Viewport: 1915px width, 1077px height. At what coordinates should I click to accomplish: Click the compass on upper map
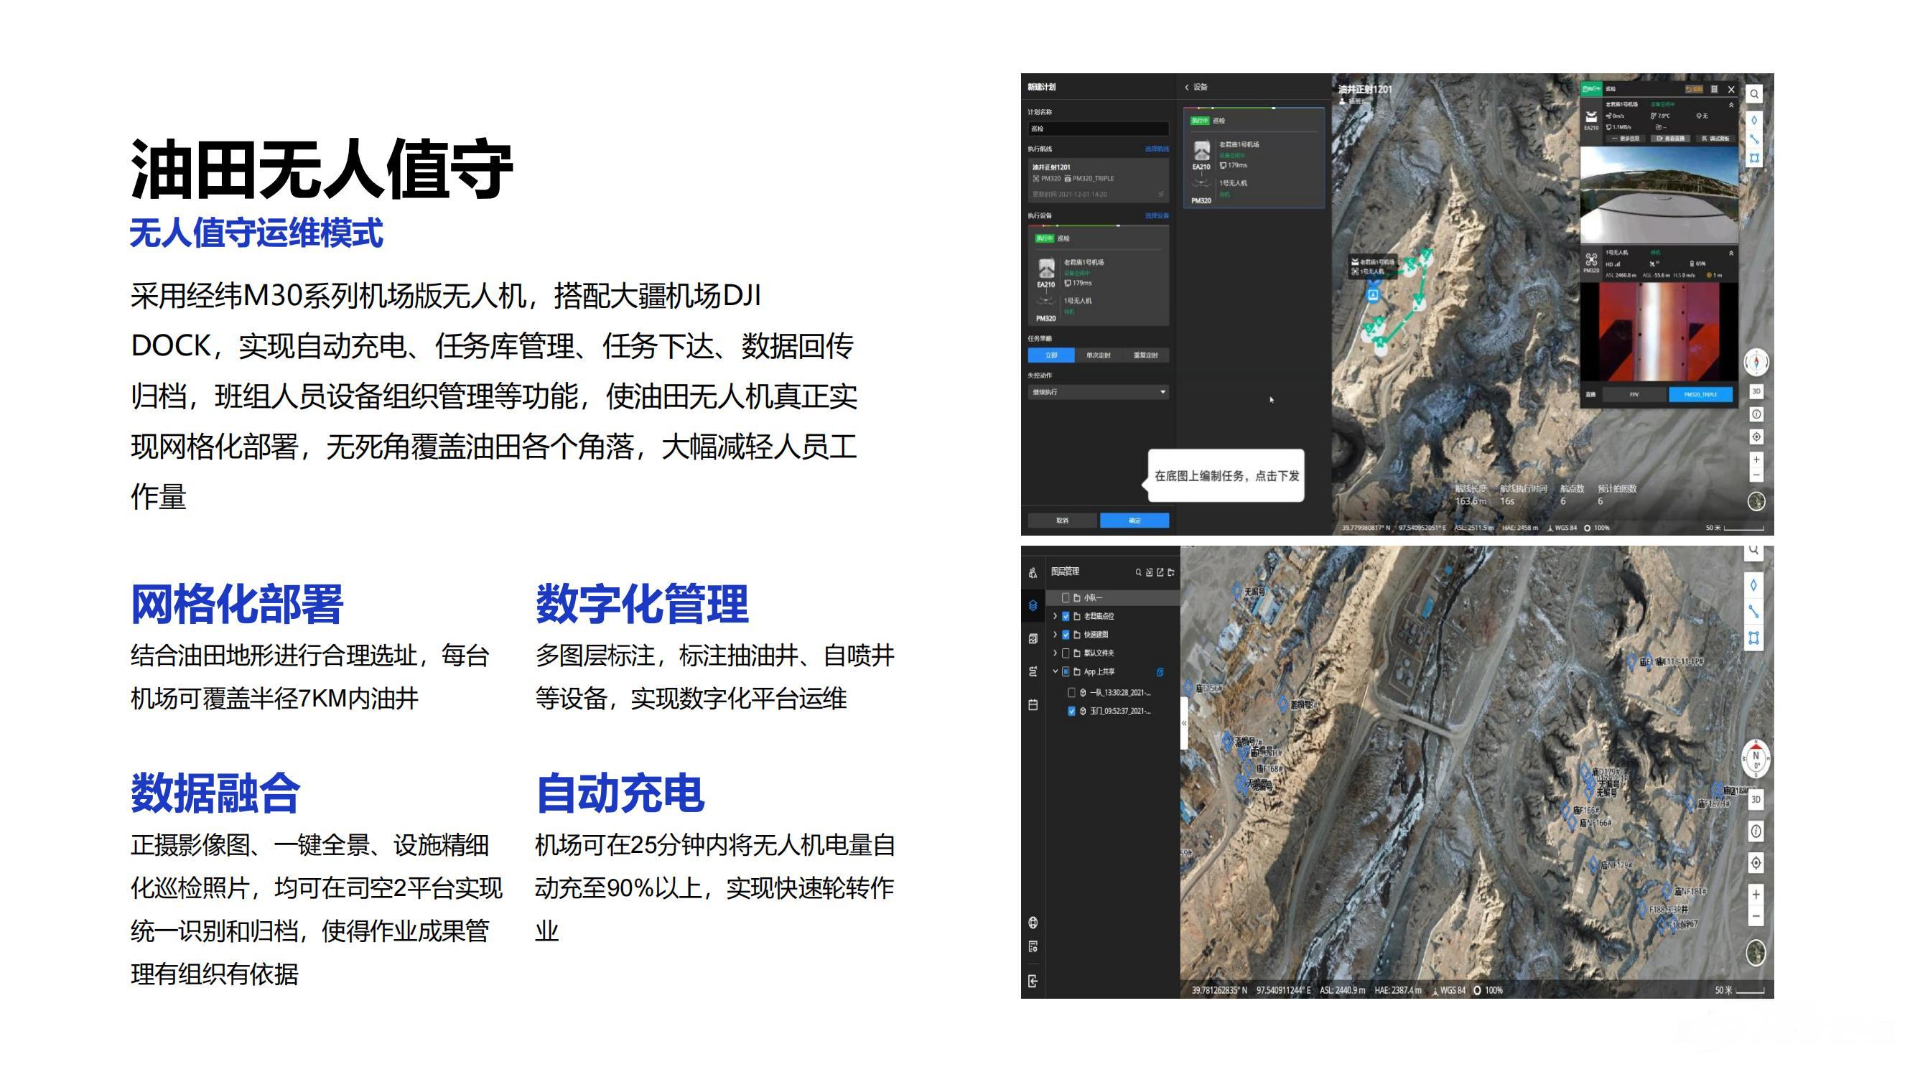pyautogui.click(x=1756, y=363)
